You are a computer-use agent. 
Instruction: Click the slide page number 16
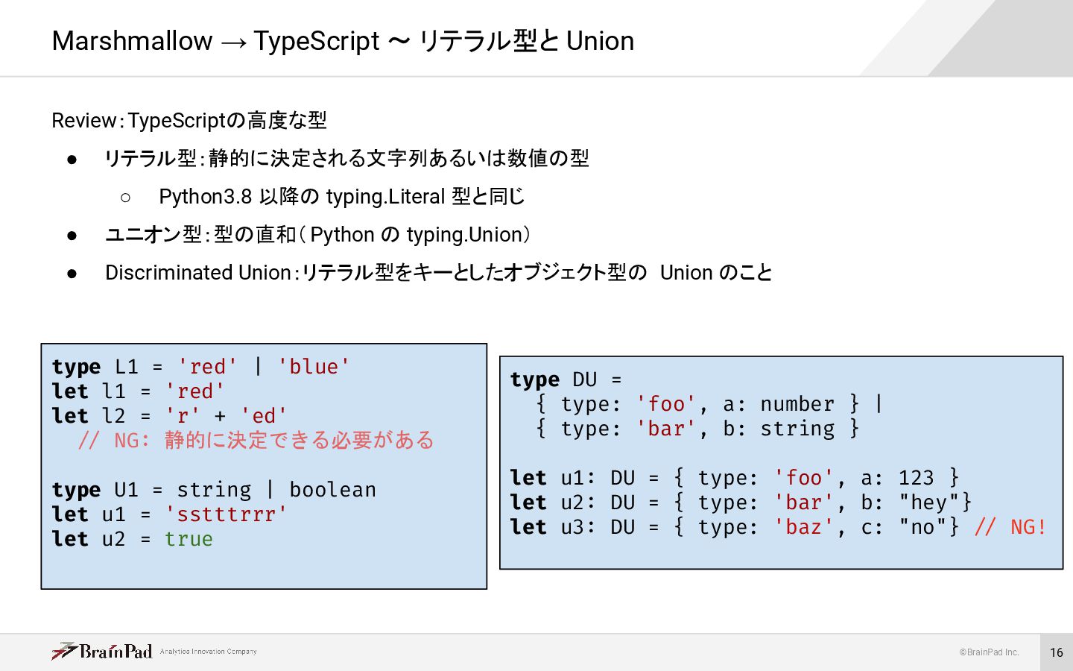[x=1056, y=652]
